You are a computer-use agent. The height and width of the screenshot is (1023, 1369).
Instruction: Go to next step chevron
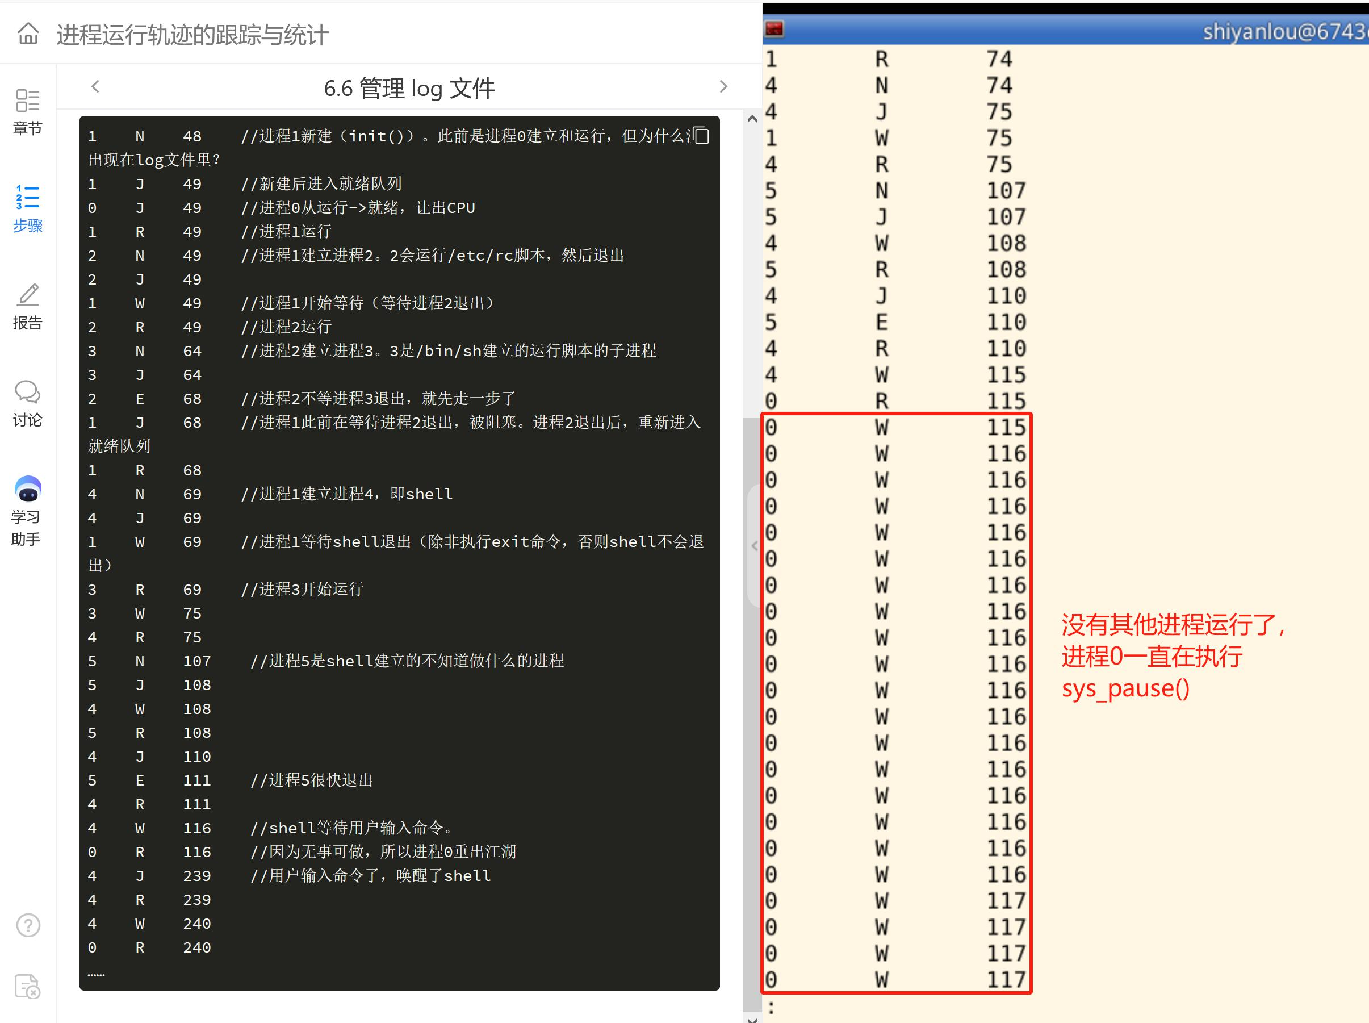[723, 87]
